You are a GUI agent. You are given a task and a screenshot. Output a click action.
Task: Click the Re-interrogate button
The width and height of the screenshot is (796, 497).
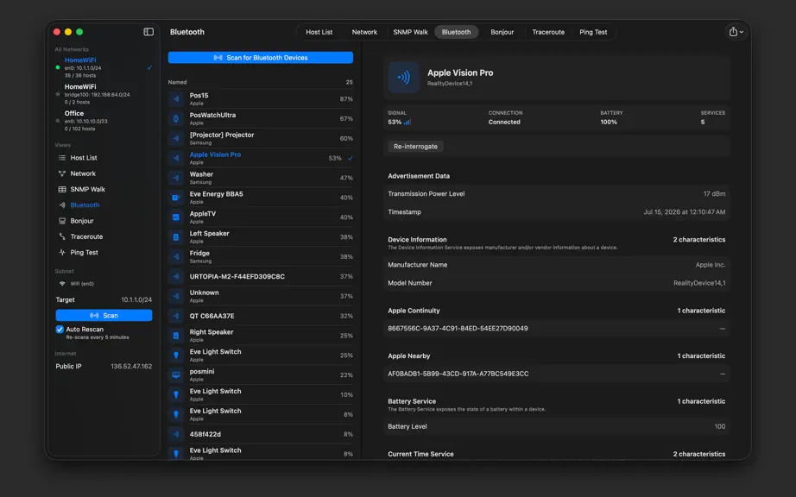[415, 147]
